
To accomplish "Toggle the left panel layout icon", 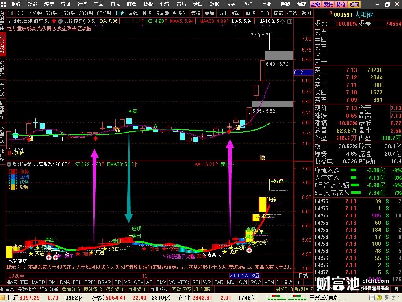I will (10, 13).
